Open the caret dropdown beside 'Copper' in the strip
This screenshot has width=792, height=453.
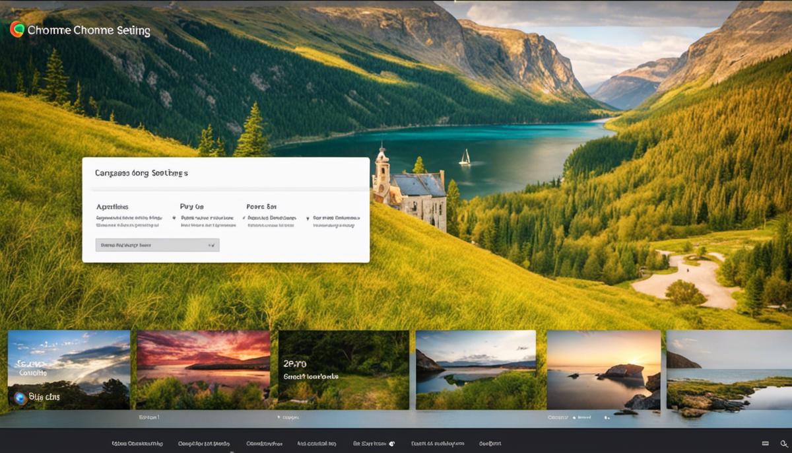(278, 417)
